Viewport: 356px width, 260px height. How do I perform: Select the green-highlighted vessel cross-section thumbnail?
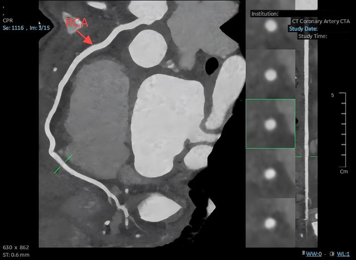point(270,124)
